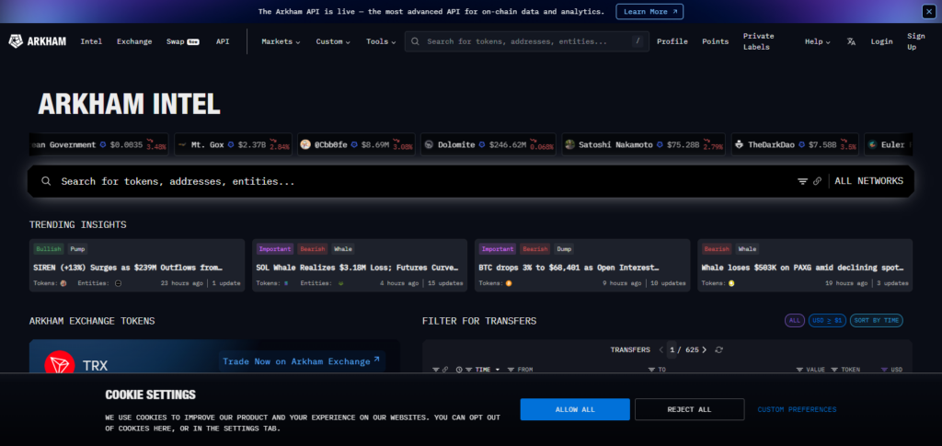Click the Satoshi Nakamoto entity avatar
Image resolution: width=942 pixels, height=446 pixels.
click(x=570, y=144)
